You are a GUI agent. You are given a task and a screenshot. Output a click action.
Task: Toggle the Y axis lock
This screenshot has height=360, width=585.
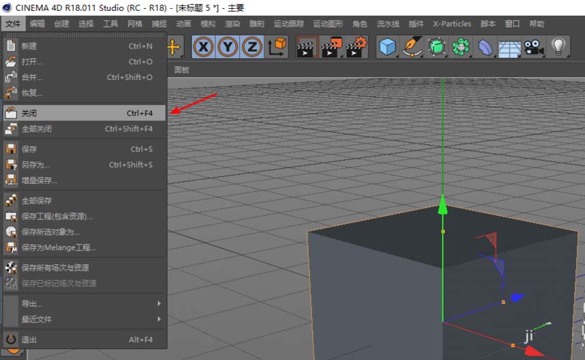click(228, 46)
